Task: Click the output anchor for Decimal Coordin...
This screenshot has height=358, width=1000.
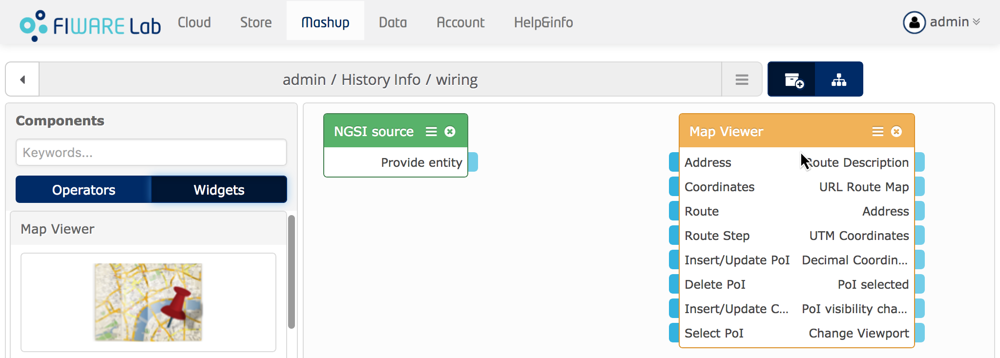Action: pos(920,259)
